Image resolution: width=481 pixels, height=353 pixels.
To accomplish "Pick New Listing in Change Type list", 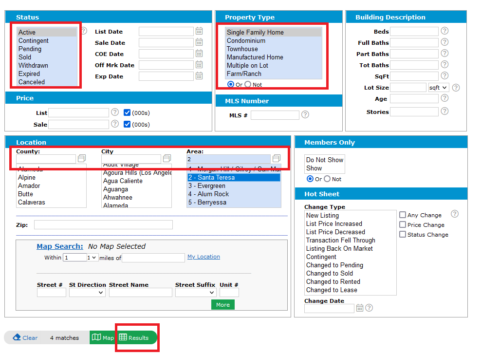I will point(351,215).
